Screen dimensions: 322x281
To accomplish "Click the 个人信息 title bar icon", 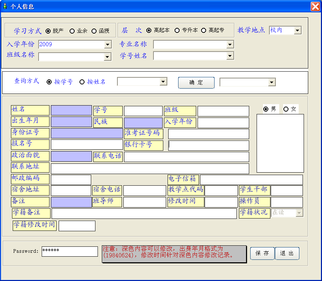I will click(x=5, y=6).
